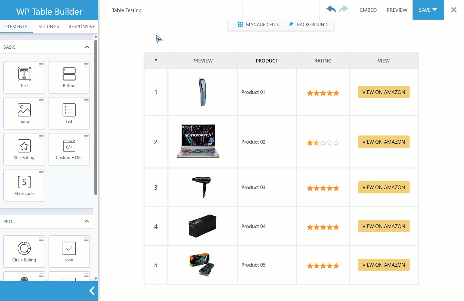Choose the Image element icon

(x=24, y=110)
